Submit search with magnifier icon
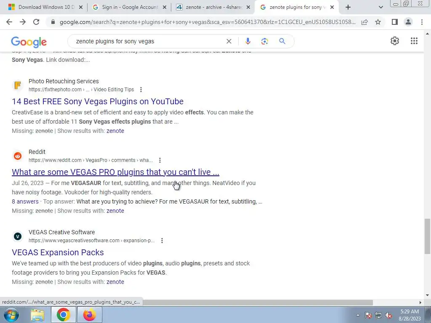The image size is (431, 323). pos(282,41)
